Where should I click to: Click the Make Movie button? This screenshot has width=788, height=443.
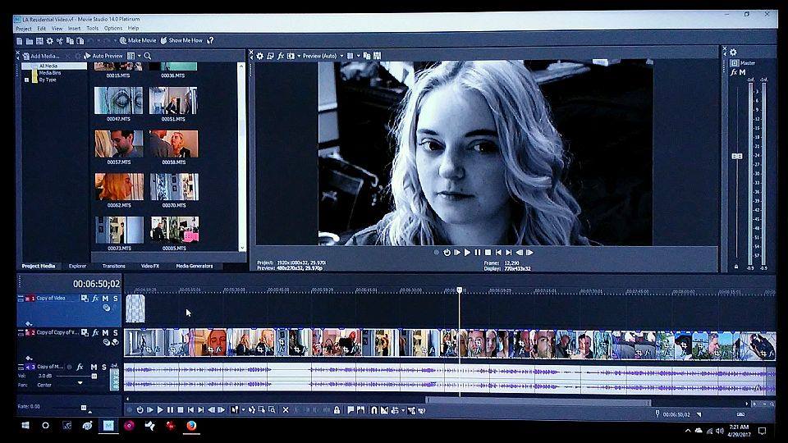(x=138, y=41)
